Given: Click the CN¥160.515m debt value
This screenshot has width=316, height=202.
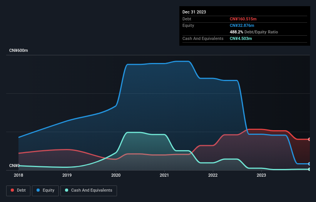Looking at the screenshot, I should [243, 19].
